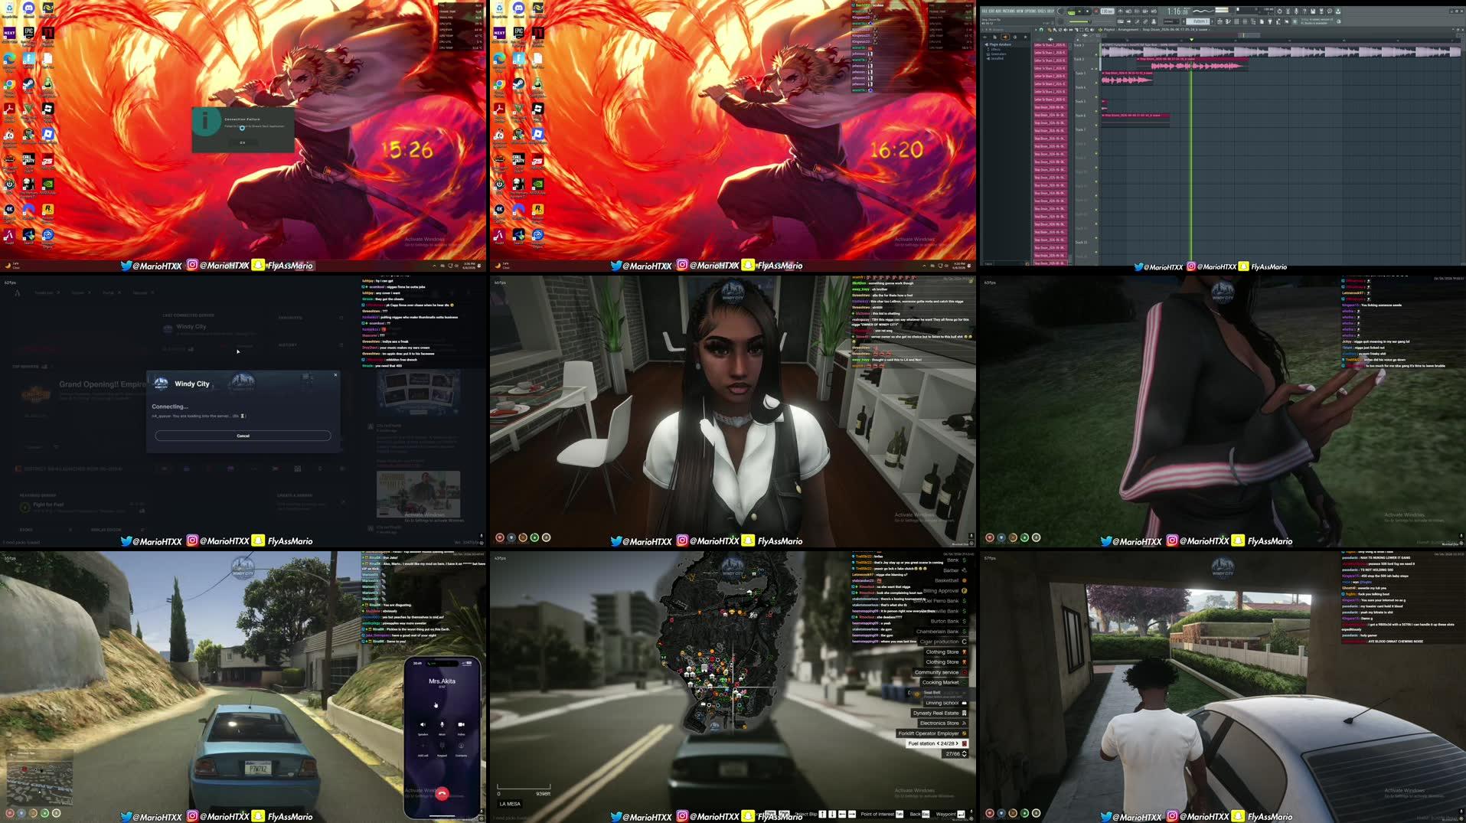Open Steam icon on the 15:26 desktop
This screenshot has height=823, width=1466.
[28, 84]
